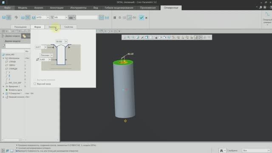
Task: Click the Repaint icon
Action: pyautogui.click(x=138, y=37)
